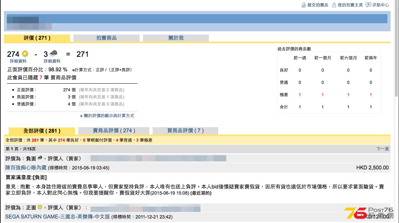The width and height of the screenshot is (399, 223).
Task: Click the 前一週 column header
Action: coord(300,58)
